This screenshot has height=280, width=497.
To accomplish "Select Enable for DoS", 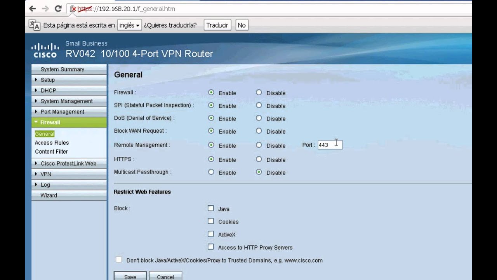I will (211, 118).
